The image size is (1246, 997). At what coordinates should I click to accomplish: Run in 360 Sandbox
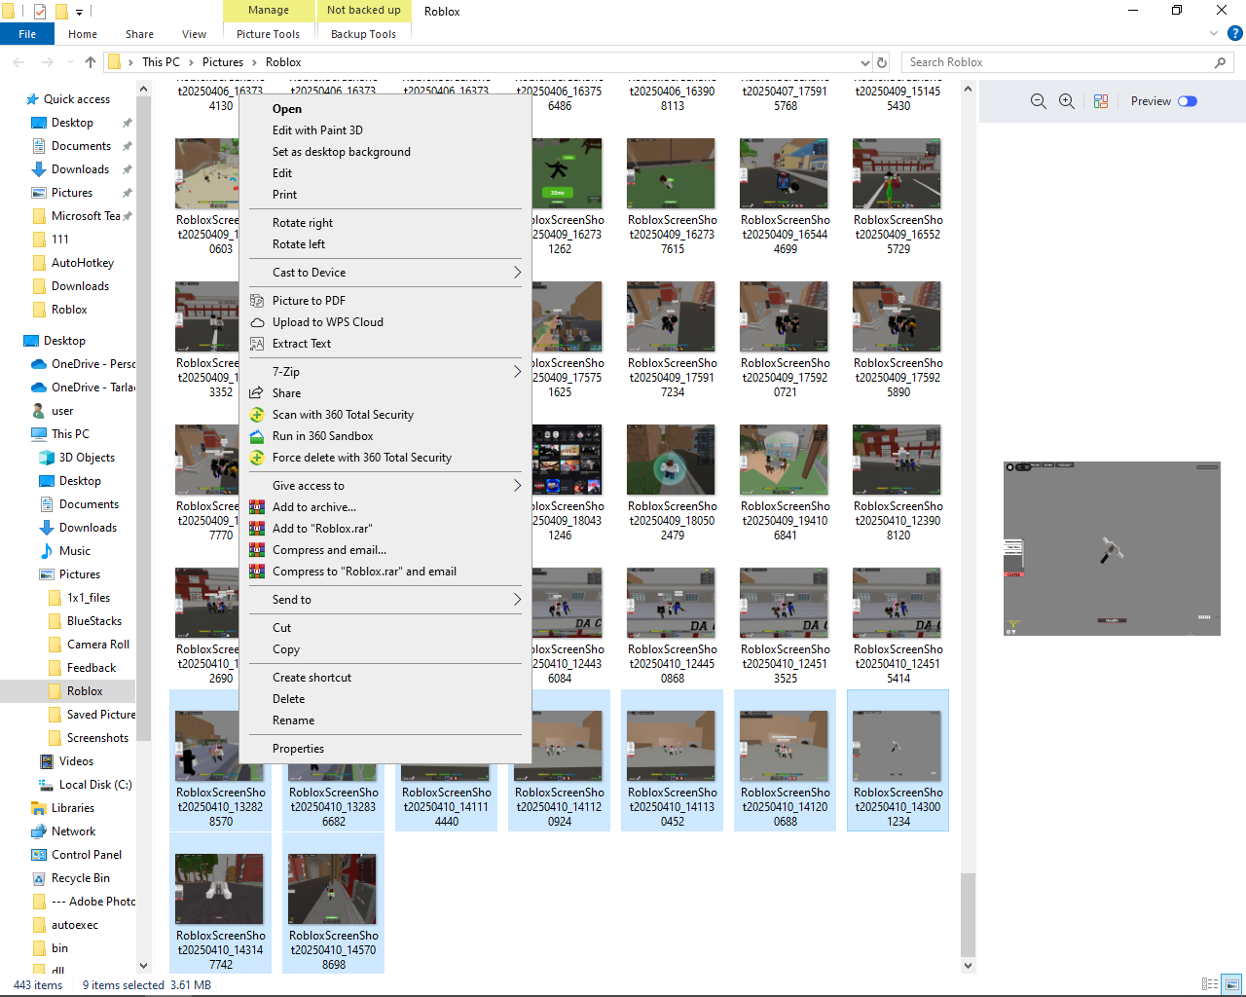(x=322, y=436)
